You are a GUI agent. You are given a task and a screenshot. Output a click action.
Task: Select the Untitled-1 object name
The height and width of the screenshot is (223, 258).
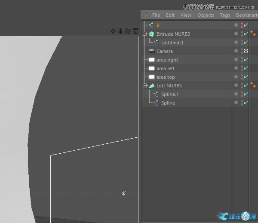pyautogui.click(x=172, y=43)
